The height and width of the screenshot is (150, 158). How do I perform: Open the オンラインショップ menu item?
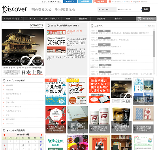[13, 19]
